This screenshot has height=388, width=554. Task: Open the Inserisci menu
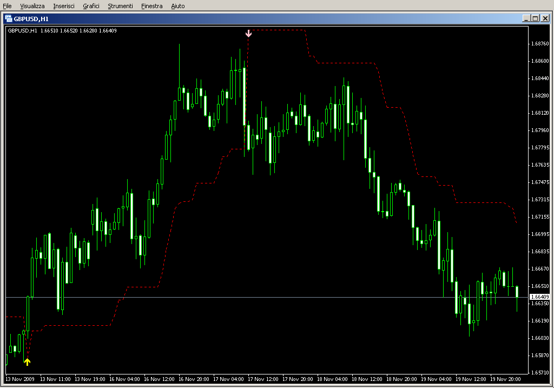64,6
